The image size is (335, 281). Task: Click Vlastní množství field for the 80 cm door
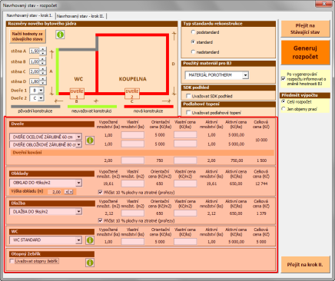point(133,144)
